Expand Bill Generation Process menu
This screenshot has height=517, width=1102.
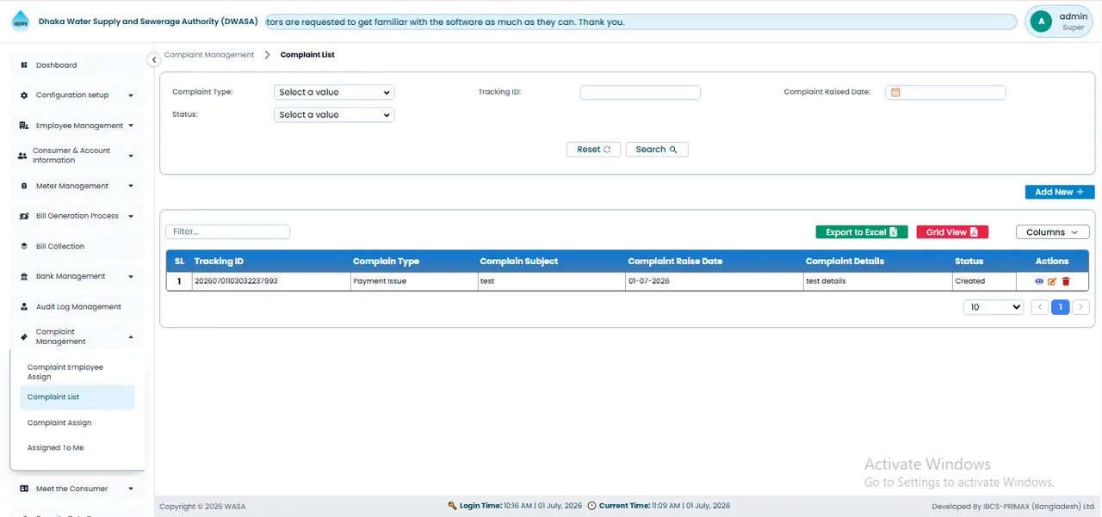pyautogui.click(x=77, y=216)
